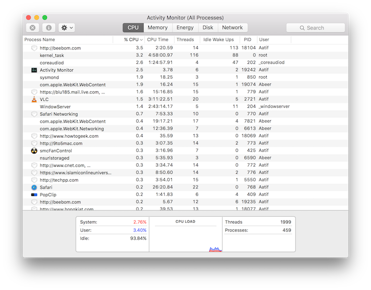The height and width of the screenshot is (290, 371).
Task: Open the gear actions dropdown menu
Action: point(67,28)
